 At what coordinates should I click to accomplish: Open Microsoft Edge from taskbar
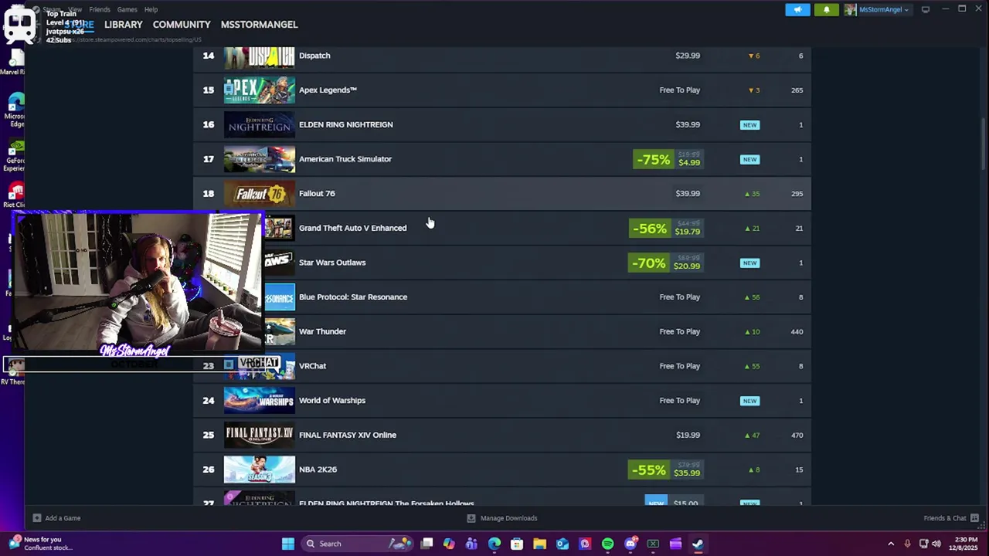(494, 544)
